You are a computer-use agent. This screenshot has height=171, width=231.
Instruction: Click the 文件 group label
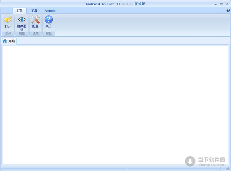coord(8,33)
